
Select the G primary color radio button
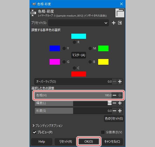coord(64,62)
